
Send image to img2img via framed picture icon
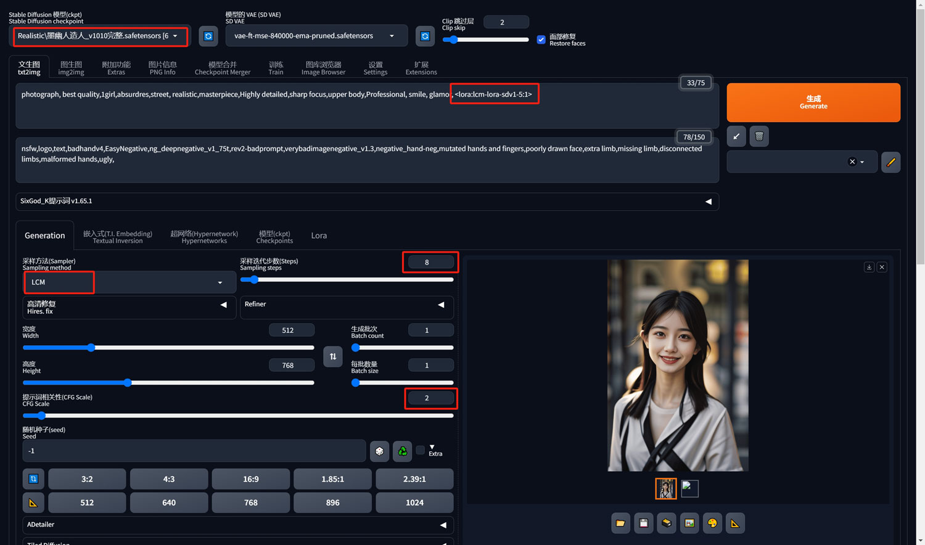click(689, 523)
